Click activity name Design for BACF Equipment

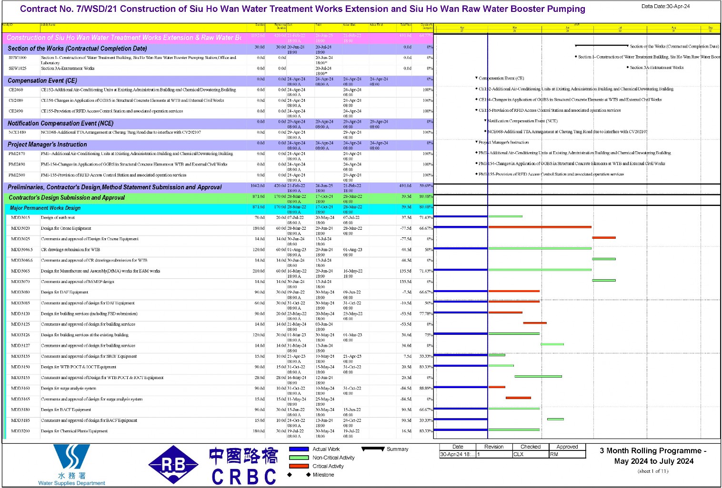pos(66,410)
